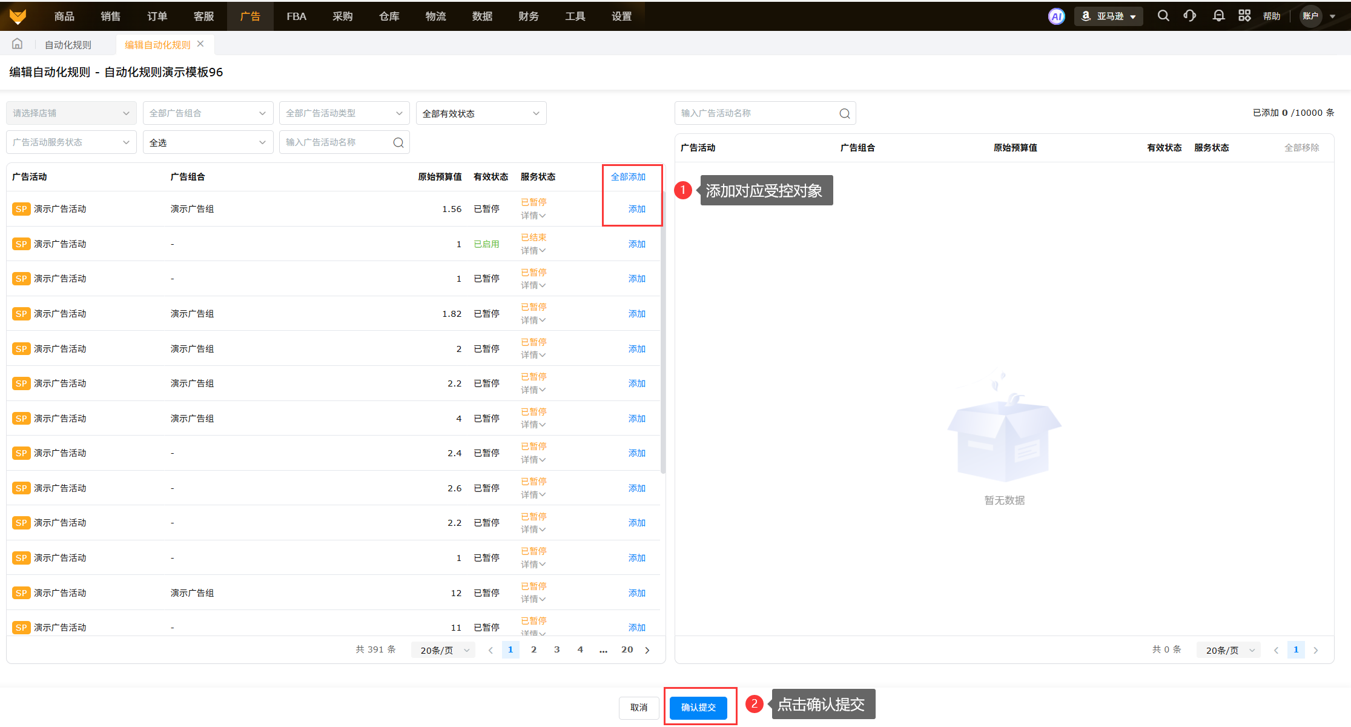Click the customer service headset icon
The height and width of the screenshot is (727, 1351).
(1189, 16)
